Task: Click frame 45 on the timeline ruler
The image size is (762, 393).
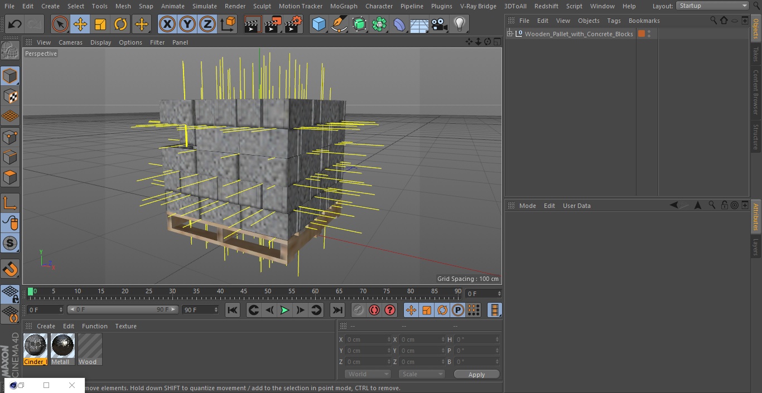Action: coord(244,292)
